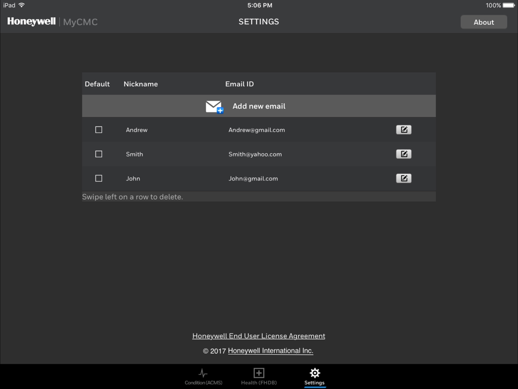Open the Health (FHDB) plus icon
The image size is (518, 389).
point(258,373)
